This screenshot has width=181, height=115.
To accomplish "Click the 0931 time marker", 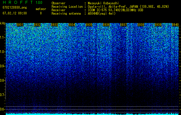I will tap(20, 25).
